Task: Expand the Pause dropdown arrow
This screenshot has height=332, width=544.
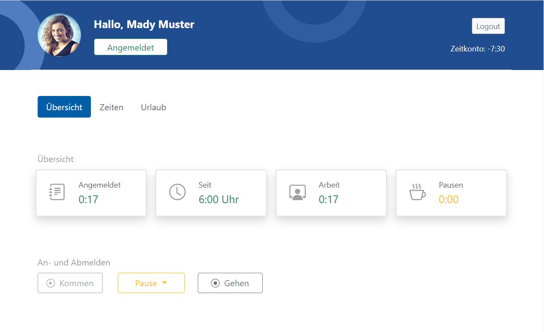Action: click(x=164, y=283)
